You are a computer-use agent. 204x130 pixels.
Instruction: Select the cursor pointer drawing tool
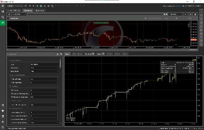click(x=201, y=12)
